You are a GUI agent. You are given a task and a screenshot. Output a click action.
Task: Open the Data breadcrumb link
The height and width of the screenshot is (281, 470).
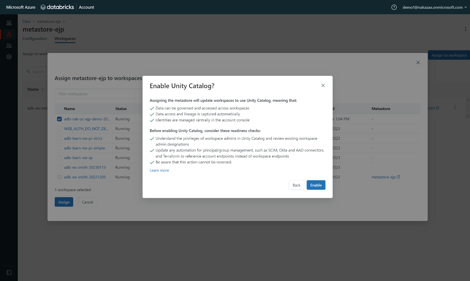(27, 21)
